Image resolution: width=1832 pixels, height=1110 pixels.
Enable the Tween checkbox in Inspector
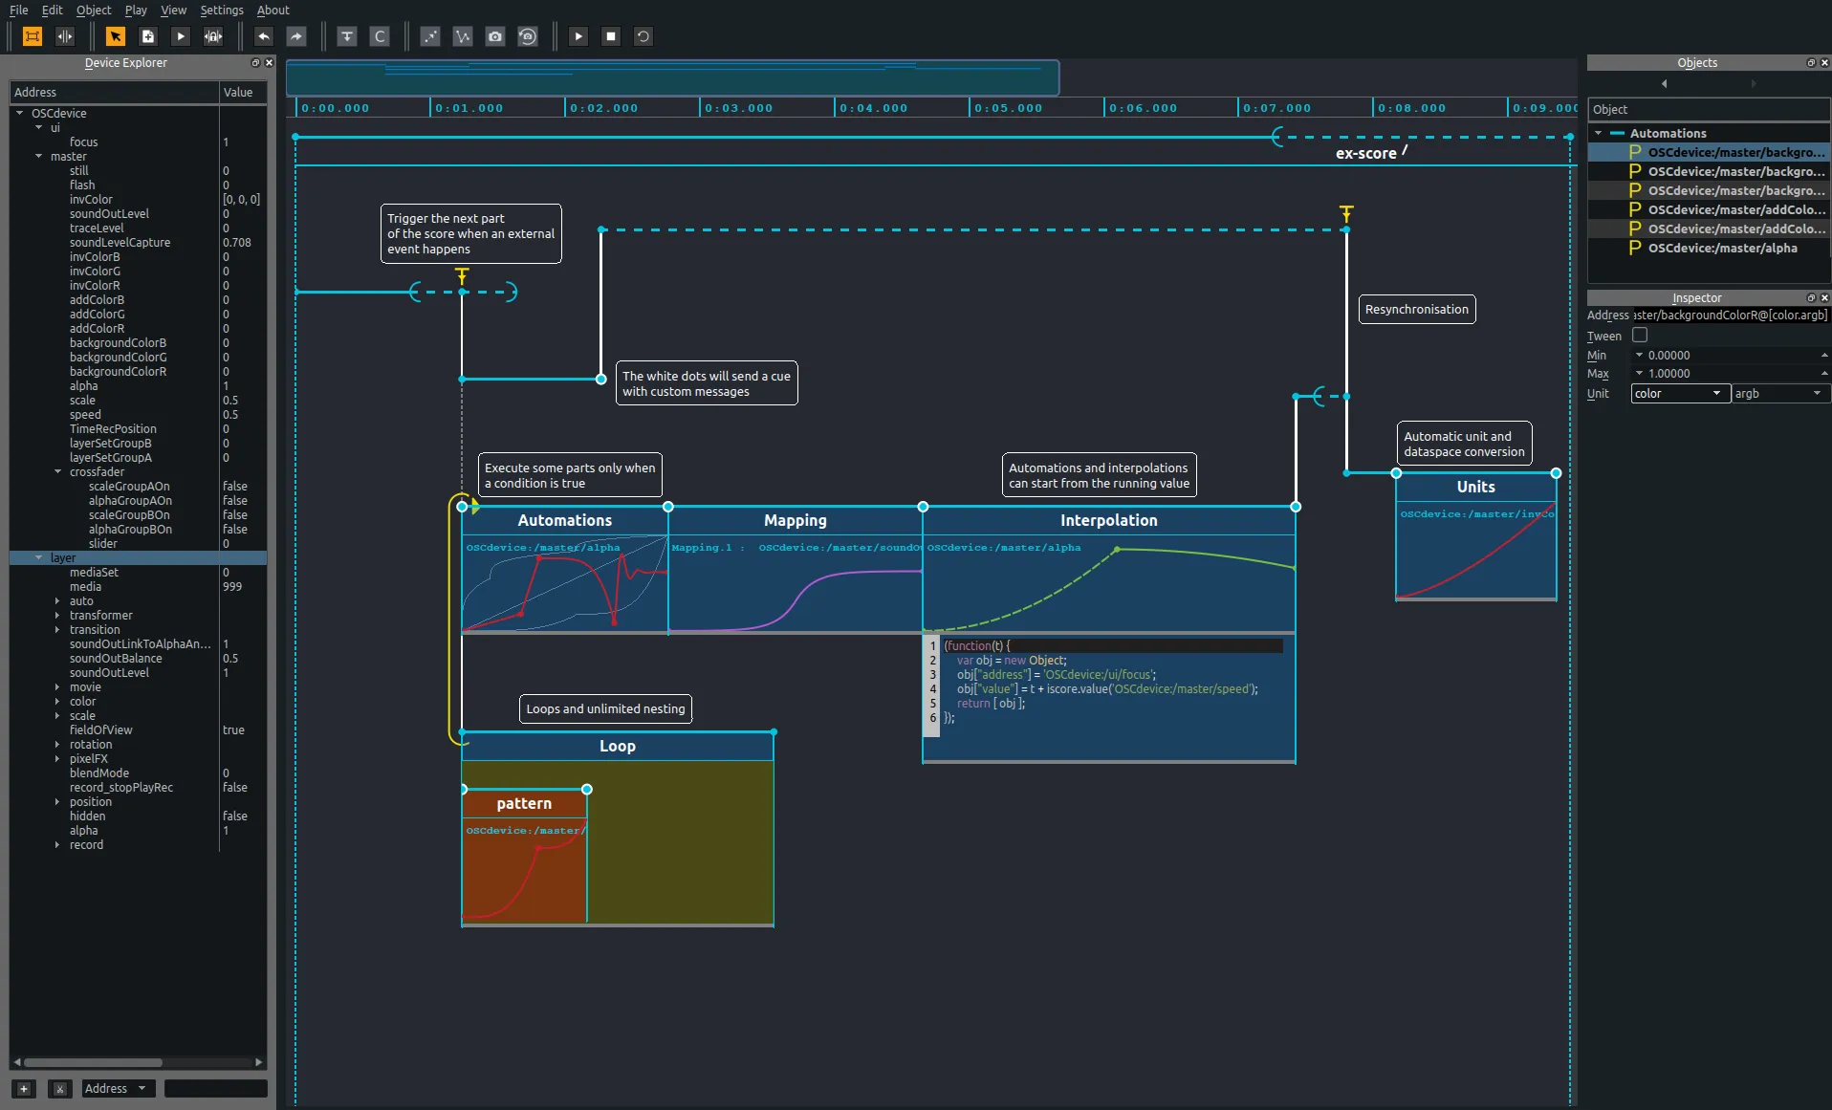pyautogui.click(x=1639, y=336)
